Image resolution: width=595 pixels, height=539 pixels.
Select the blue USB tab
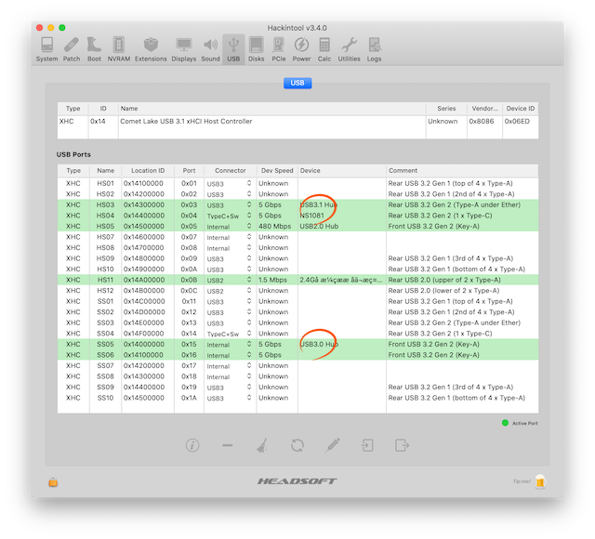(297, 83)
